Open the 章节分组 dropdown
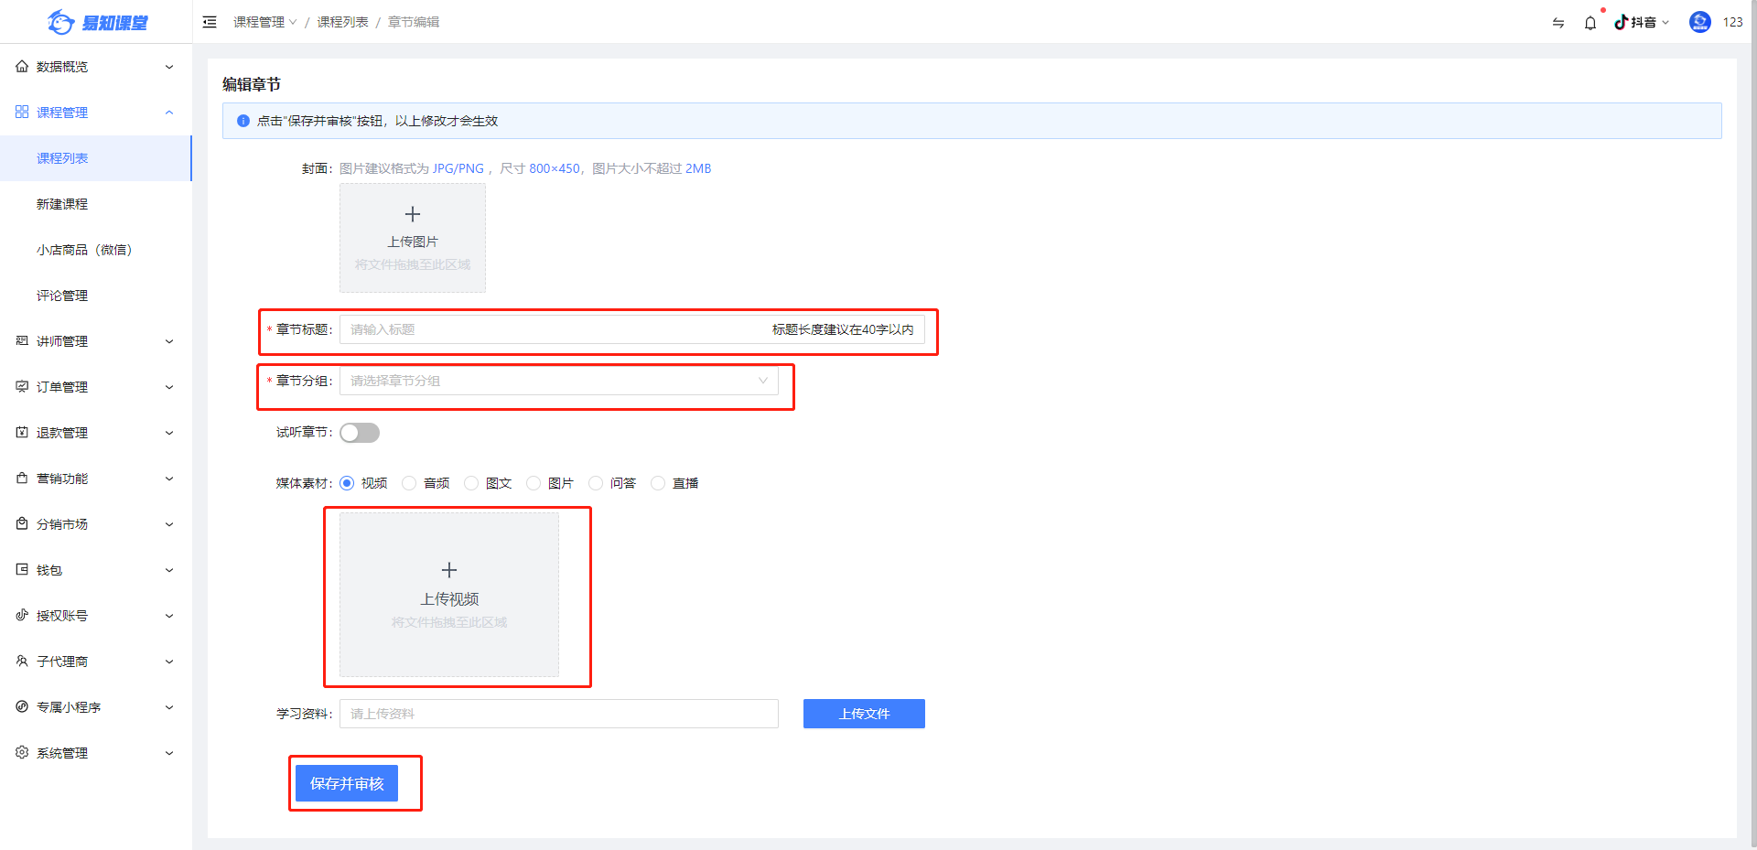Screen dimensions: 1757x850 (x=559, y=381)
